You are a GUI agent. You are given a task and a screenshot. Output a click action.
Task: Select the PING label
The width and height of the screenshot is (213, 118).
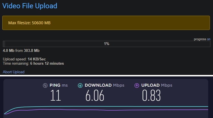tap(55, 86)
